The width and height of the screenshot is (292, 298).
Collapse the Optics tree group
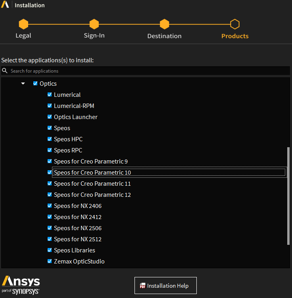click(x=23, y=83)
